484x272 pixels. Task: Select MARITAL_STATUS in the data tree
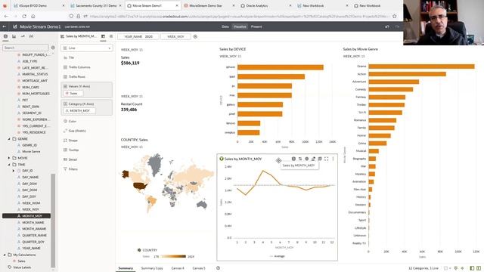click(35, 74)
